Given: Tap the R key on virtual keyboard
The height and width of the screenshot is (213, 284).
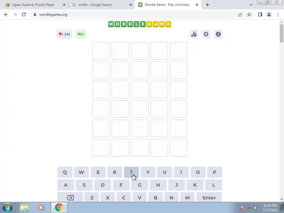Looking at the screenshot, I should (115, 172).
